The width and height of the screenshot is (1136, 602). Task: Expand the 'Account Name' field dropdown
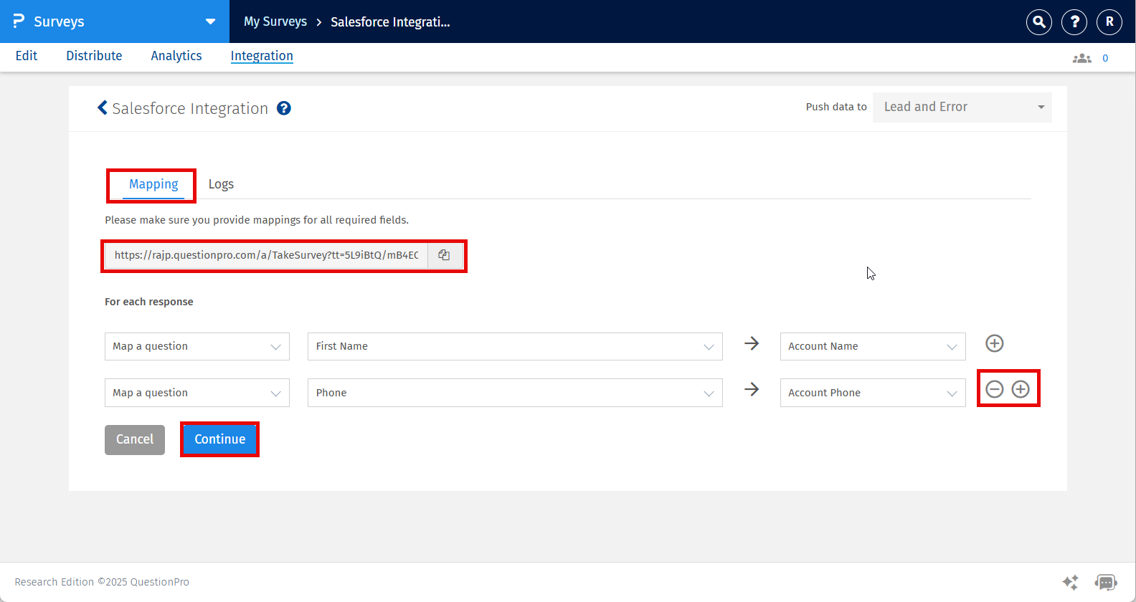872,346
